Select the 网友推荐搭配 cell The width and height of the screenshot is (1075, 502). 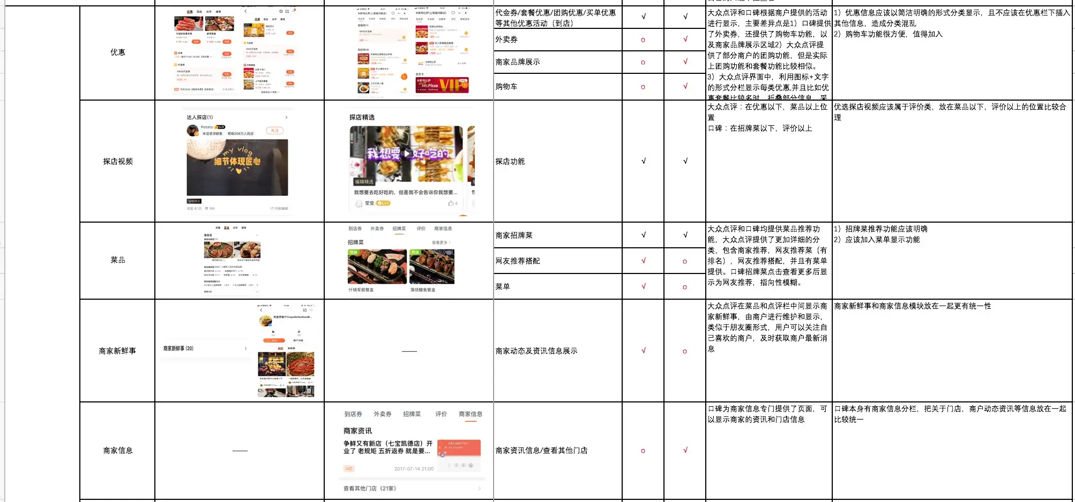point(558,261)
